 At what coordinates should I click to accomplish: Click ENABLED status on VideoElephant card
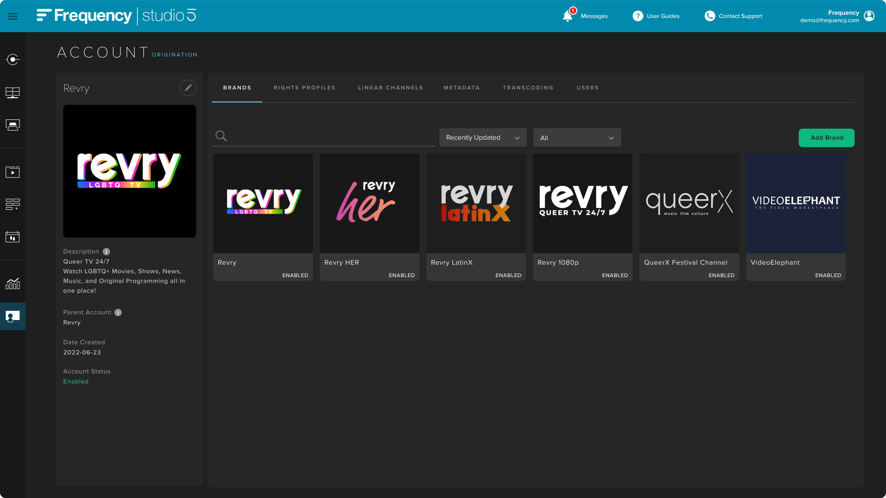(828, 275)
